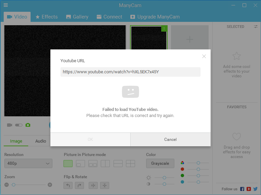Click the brightness sun icon
Viewport: 261px width, 195px height.
148,178
